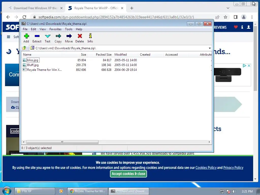Sort files by Name column
Viewport: 260px width, 195px height.
42,55
